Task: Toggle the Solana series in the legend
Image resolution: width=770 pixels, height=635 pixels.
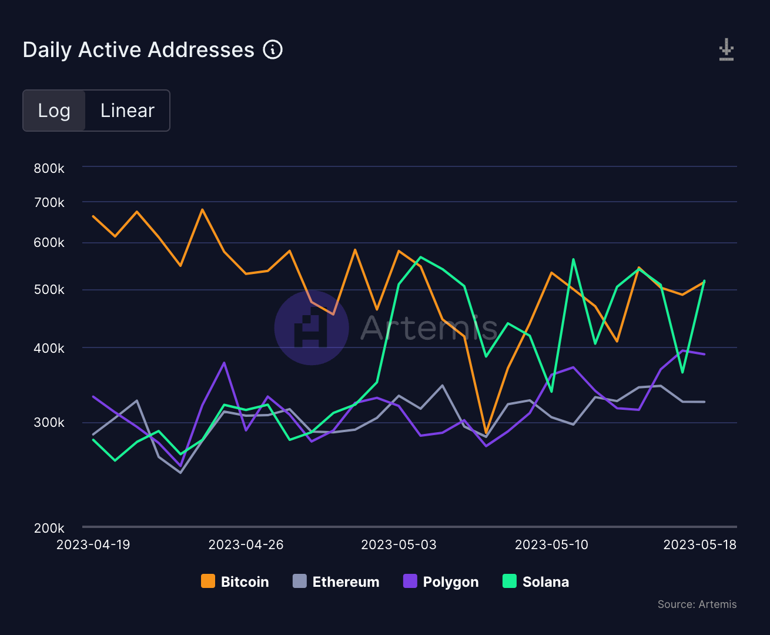Action: (536, 581)
